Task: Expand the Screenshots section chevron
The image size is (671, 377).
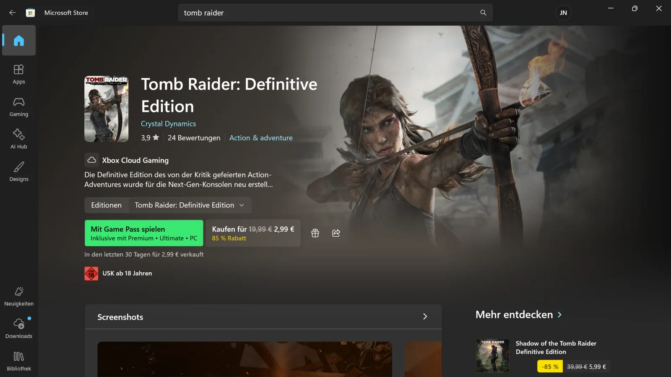Action: pyautogui.click(x=425, y=317)
